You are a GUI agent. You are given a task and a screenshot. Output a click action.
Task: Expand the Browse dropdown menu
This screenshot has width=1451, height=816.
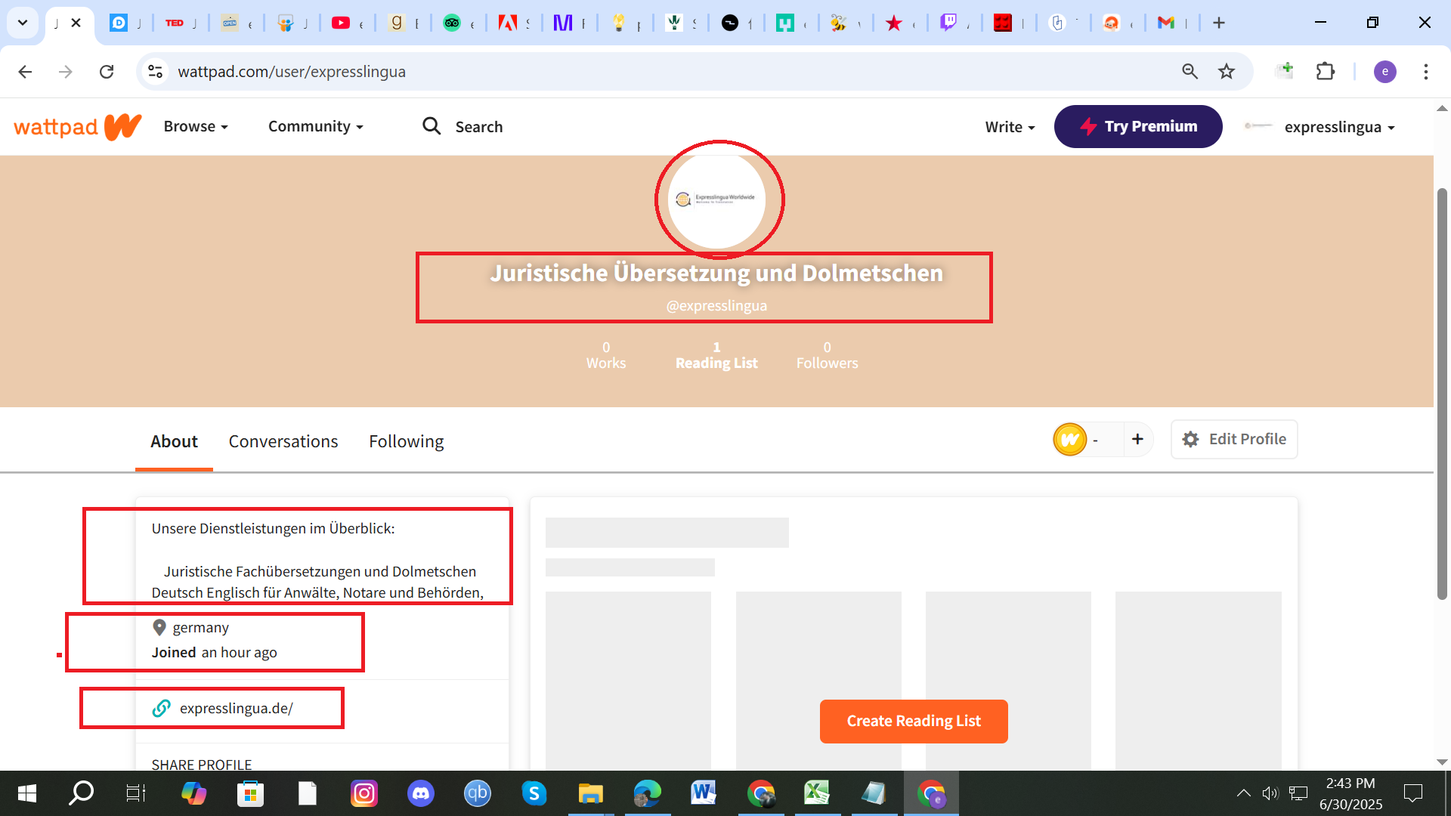coord(196,126)
